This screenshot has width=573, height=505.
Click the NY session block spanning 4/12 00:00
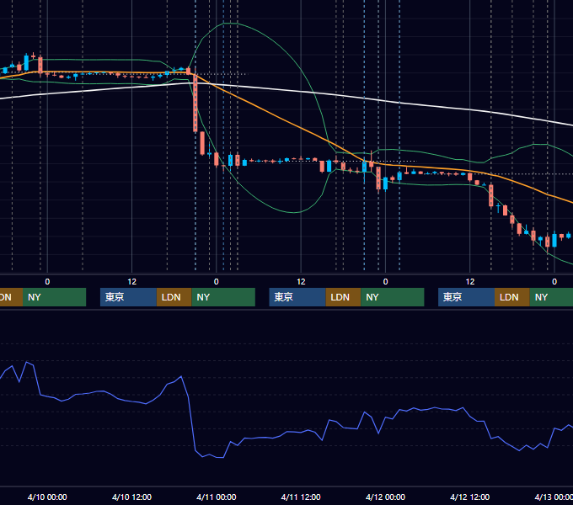393,297
